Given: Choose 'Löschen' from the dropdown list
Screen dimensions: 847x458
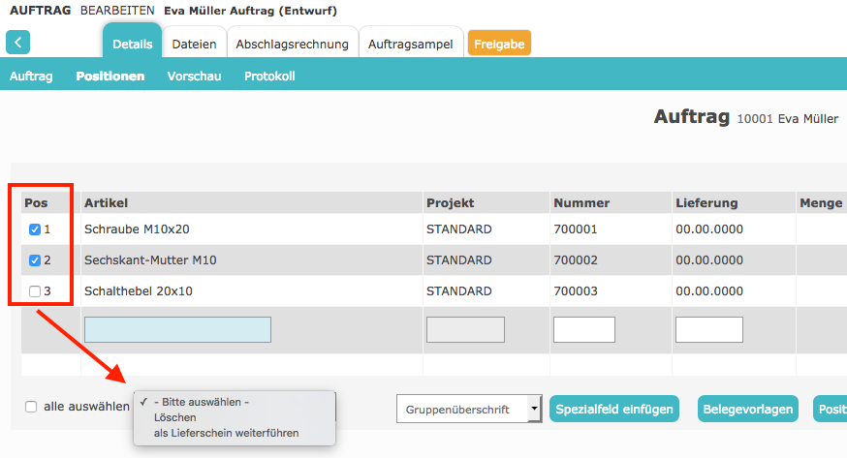Looking at the screenshot, I should click(175, 417).
